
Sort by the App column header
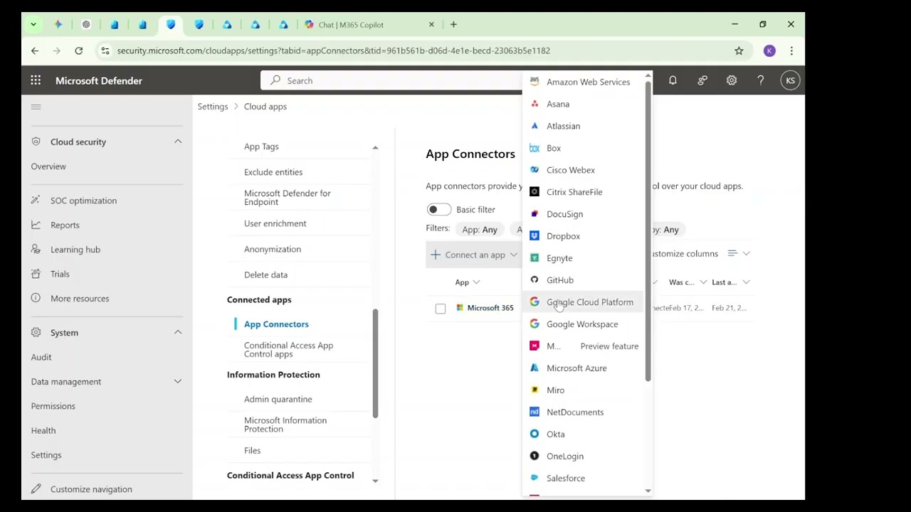point(468,282)
